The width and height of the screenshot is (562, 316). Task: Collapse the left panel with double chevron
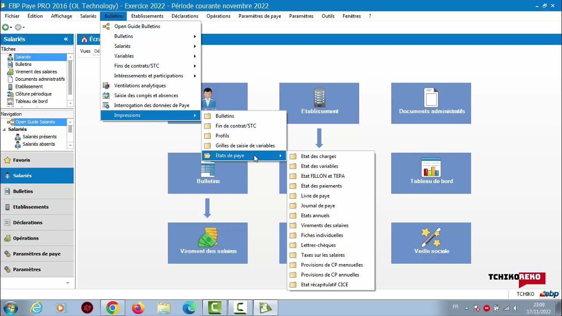point(66,39)
